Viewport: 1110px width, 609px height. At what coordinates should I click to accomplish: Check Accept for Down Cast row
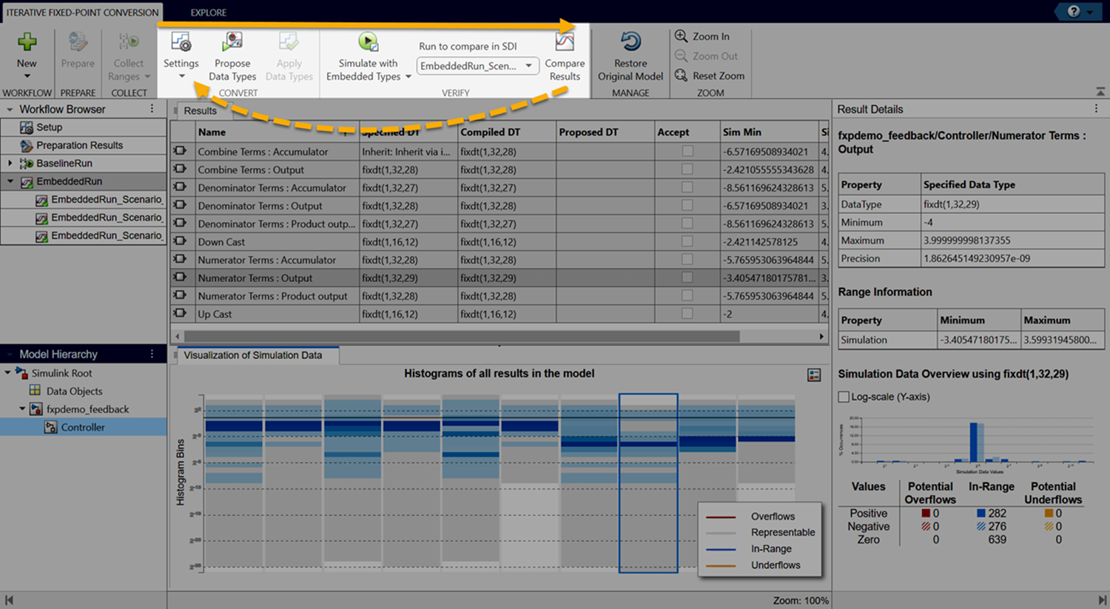[x=687, y=241]
